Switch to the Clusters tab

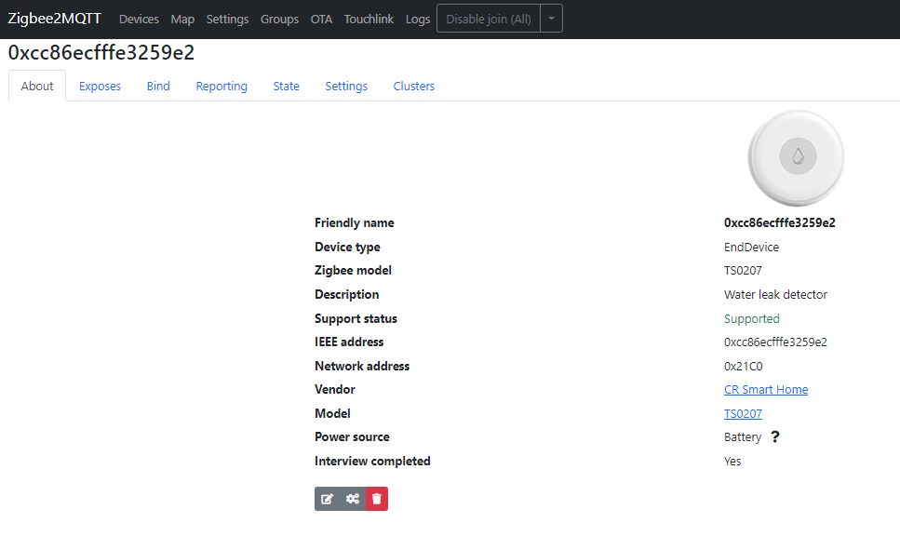414,87
